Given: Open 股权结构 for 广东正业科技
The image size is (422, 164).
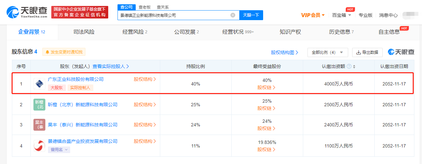Looking at the screenshot, I should click(145, 79).
